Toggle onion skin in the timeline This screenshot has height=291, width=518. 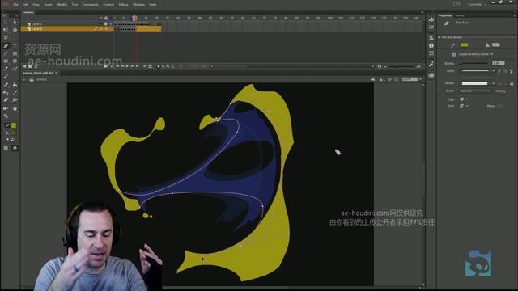click(x=158, y=66)
